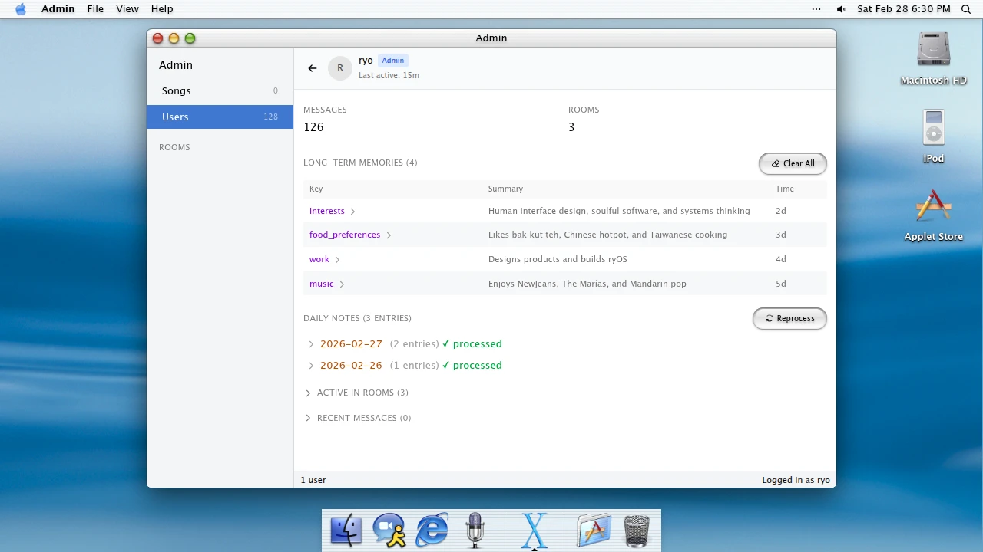The height and width of the screenshot is (552, 983).
Task: Expand the Active in Rooms section
Action: coord(357,393)
